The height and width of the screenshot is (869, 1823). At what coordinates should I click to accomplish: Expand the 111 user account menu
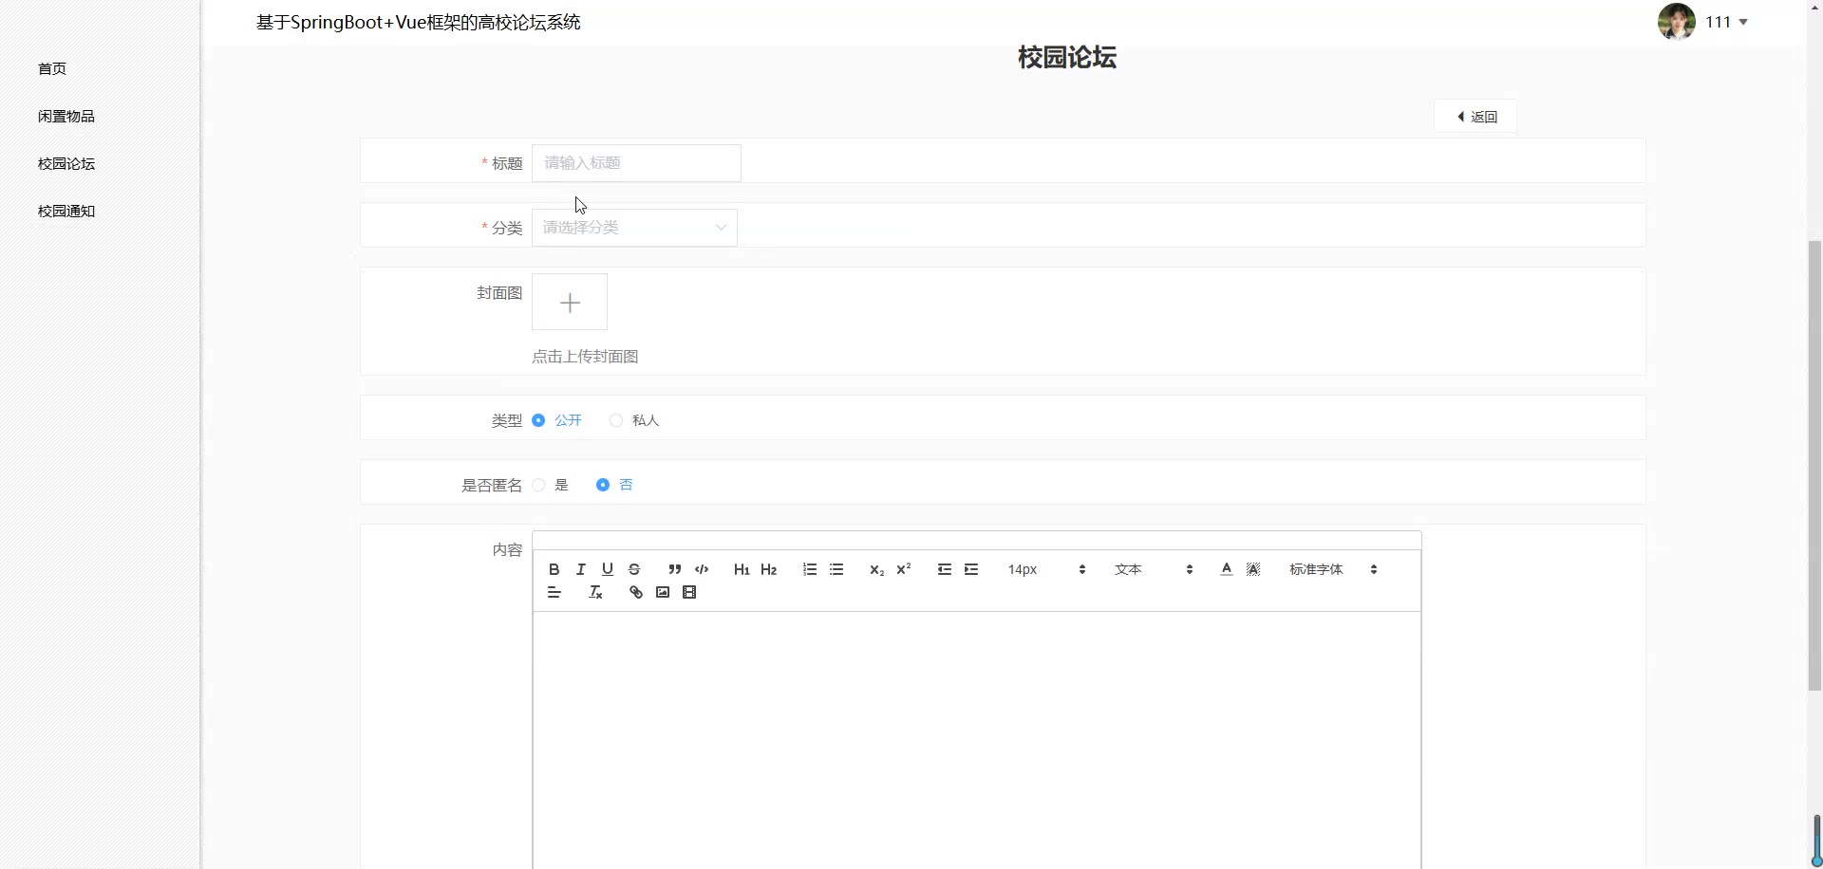1727,22
